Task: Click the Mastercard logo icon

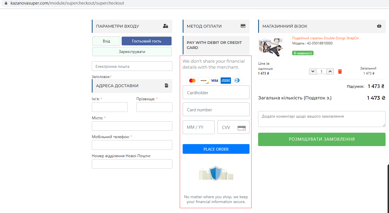Action: (x=192, y=81)
